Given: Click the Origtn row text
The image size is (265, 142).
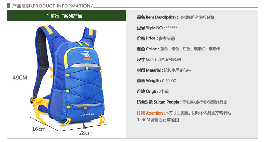Looking at the screenshot, I should tap(153, 91).
